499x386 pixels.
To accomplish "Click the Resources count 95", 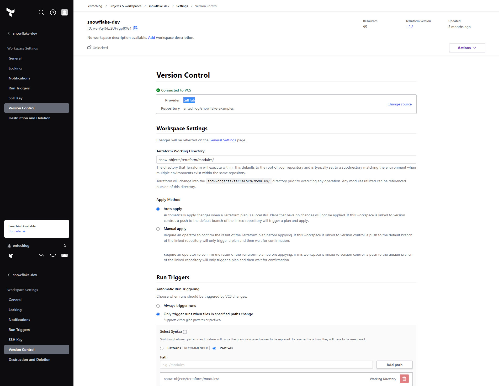I will click(365, 27).
